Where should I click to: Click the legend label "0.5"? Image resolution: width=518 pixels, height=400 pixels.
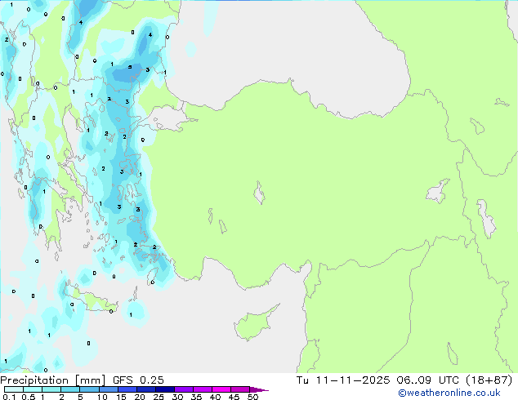(x=29, y=397)
